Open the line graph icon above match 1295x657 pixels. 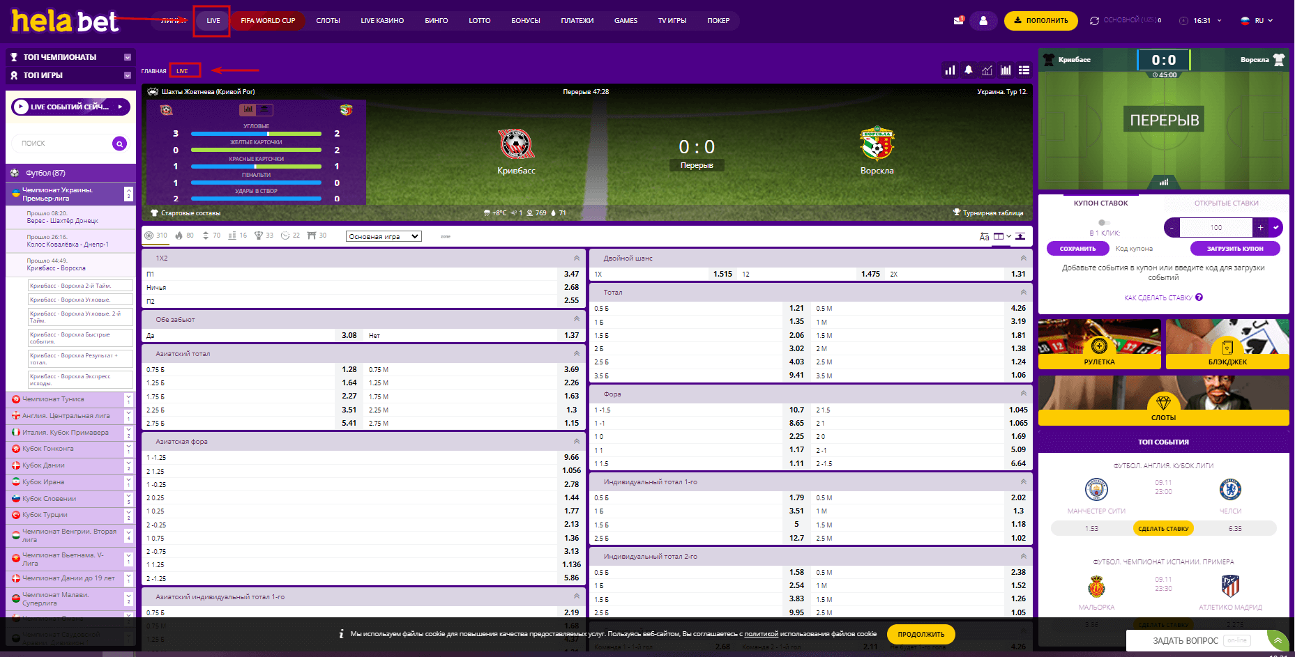[987, 70]
